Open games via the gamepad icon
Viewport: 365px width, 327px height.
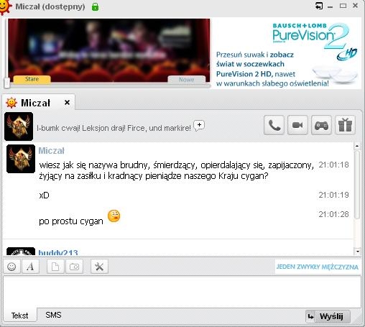(x=321, y=125)
